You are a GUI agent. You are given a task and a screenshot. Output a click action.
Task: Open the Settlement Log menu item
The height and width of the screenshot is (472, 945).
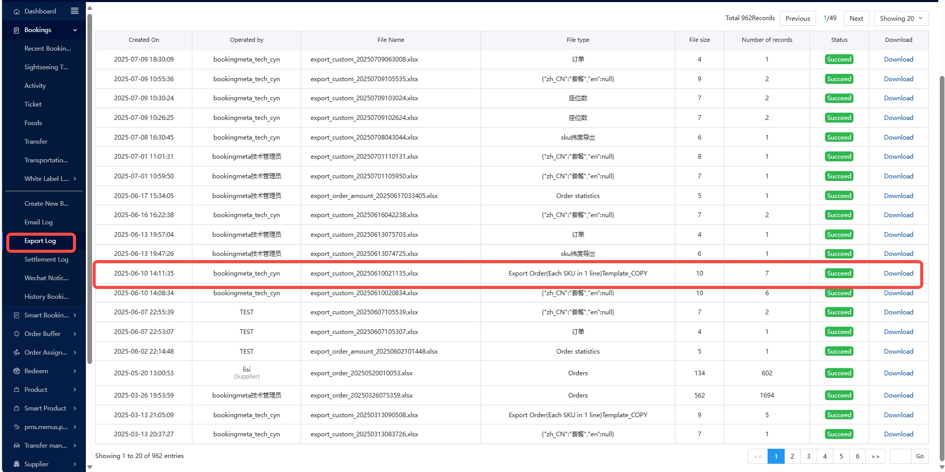(x=46, y=260)
